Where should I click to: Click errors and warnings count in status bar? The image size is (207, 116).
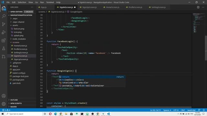point(6,110)
